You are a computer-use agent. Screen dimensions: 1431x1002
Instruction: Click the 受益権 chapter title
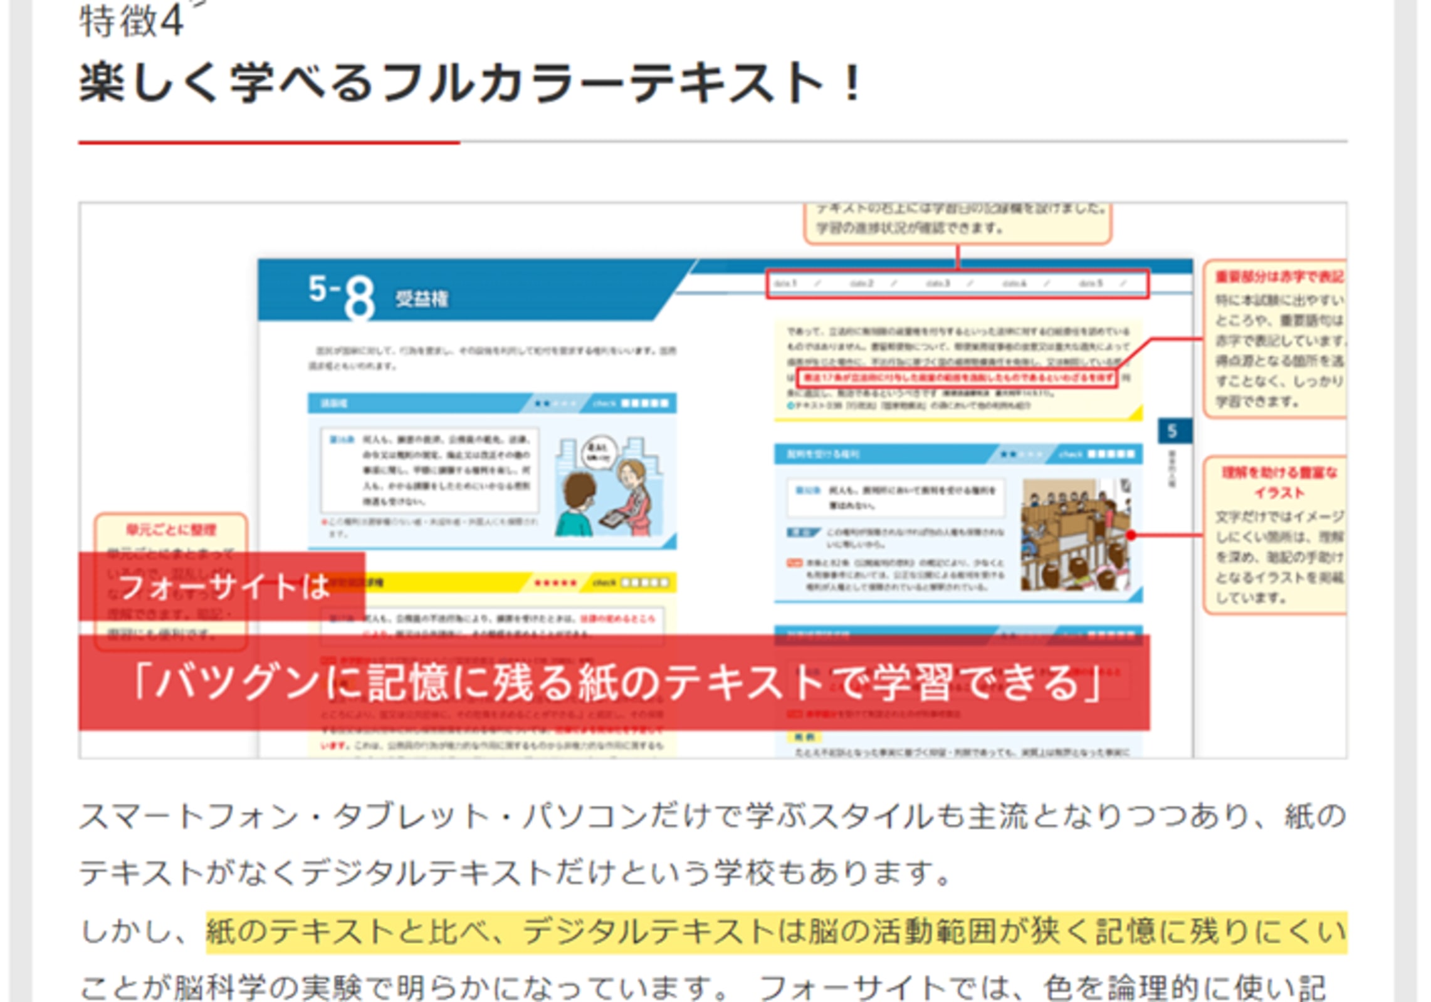pos(421,299)
